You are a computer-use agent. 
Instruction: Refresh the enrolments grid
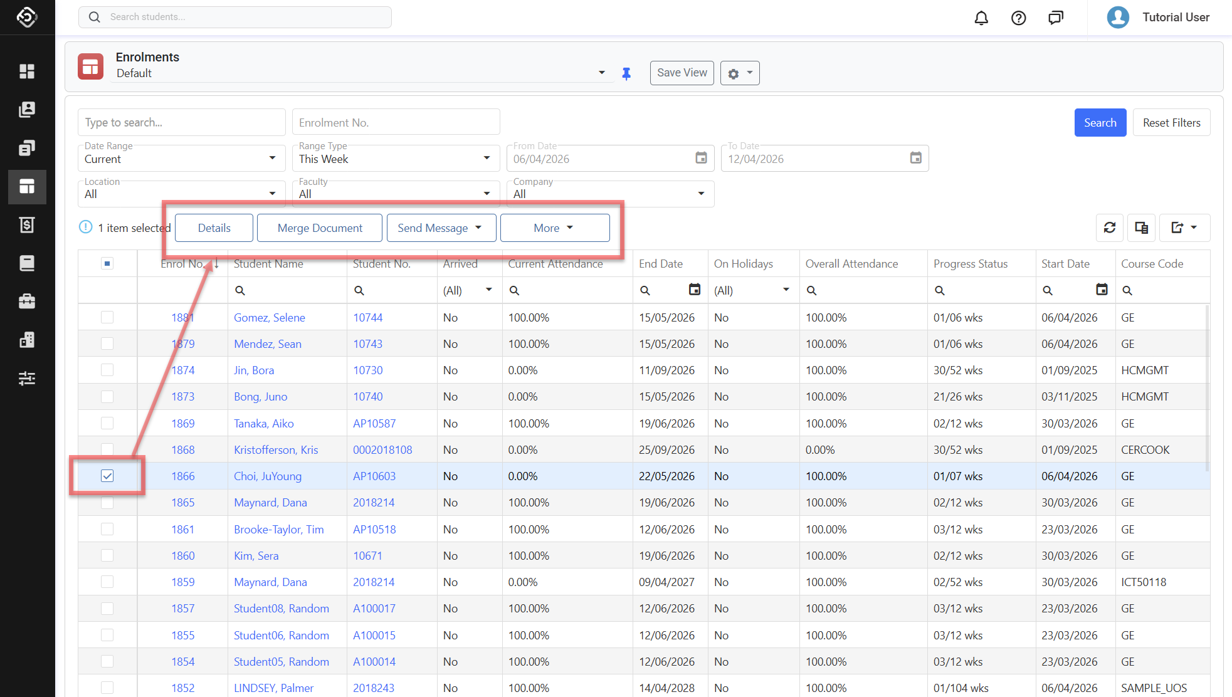click(1110, 228)
